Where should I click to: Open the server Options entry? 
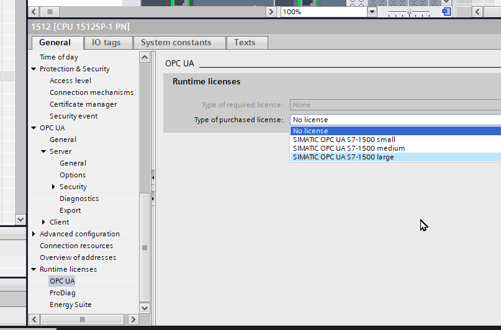point(73,175)
